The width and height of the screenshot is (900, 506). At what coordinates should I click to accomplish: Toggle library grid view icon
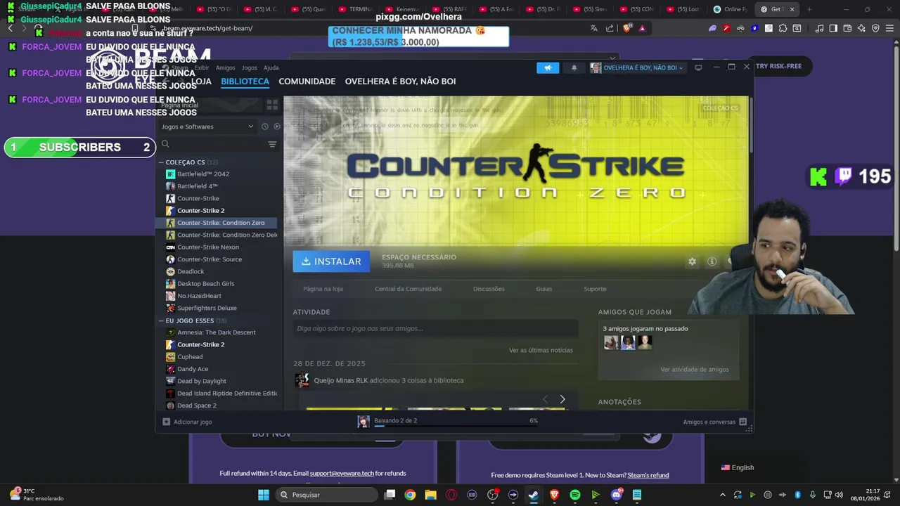[x=272, y=105]
